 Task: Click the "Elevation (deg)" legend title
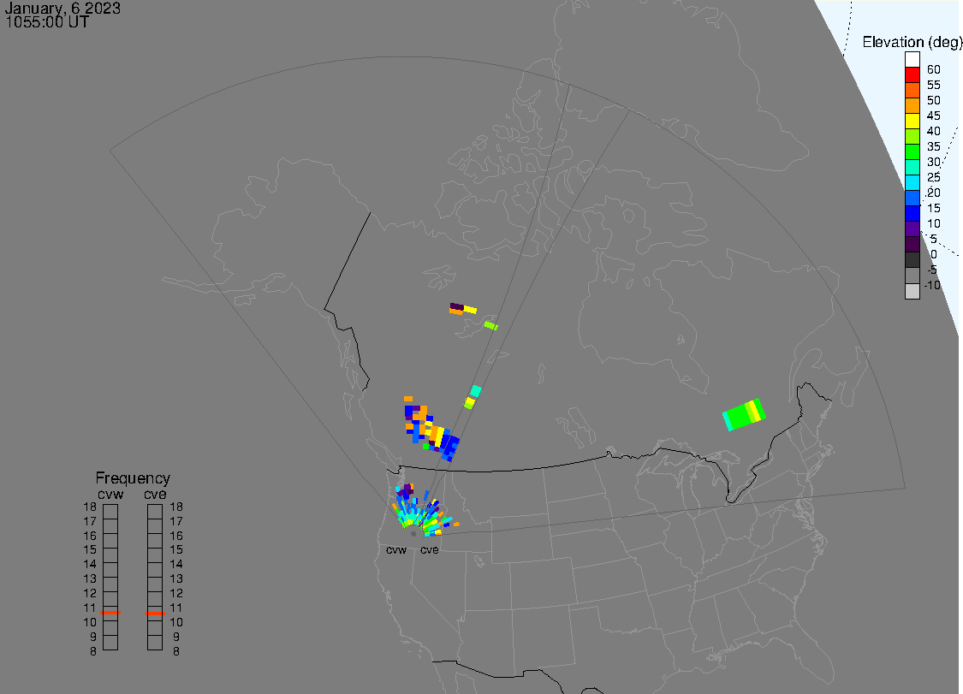tap(912, 42)
